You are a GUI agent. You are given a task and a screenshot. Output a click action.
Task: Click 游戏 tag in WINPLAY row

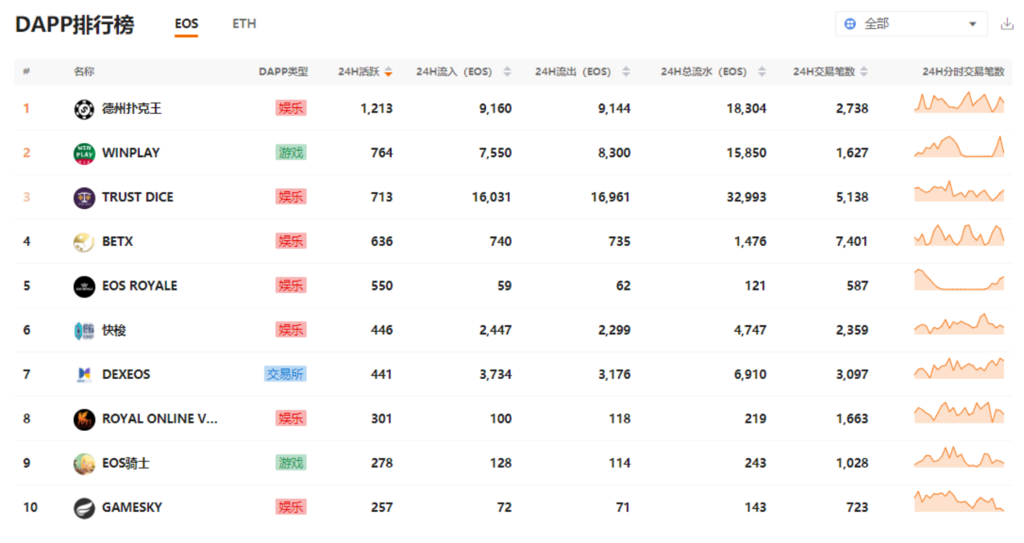coord(291,153)
